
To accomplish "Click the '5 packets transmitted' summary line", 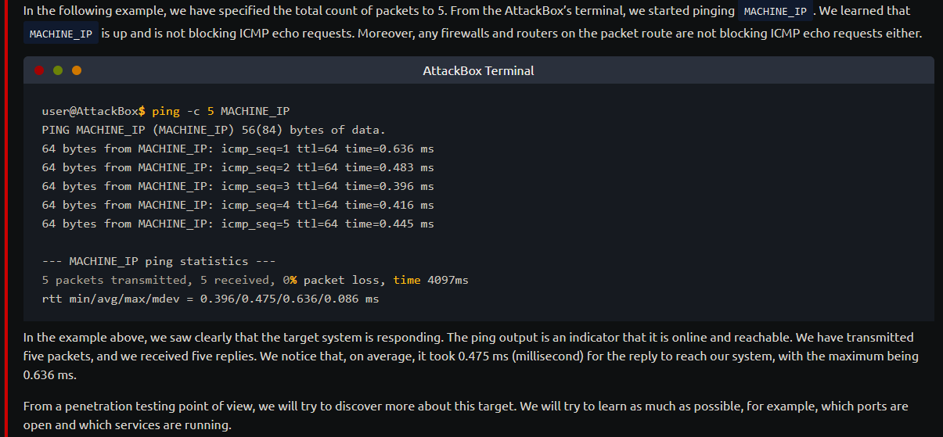I will coord(255,280).
